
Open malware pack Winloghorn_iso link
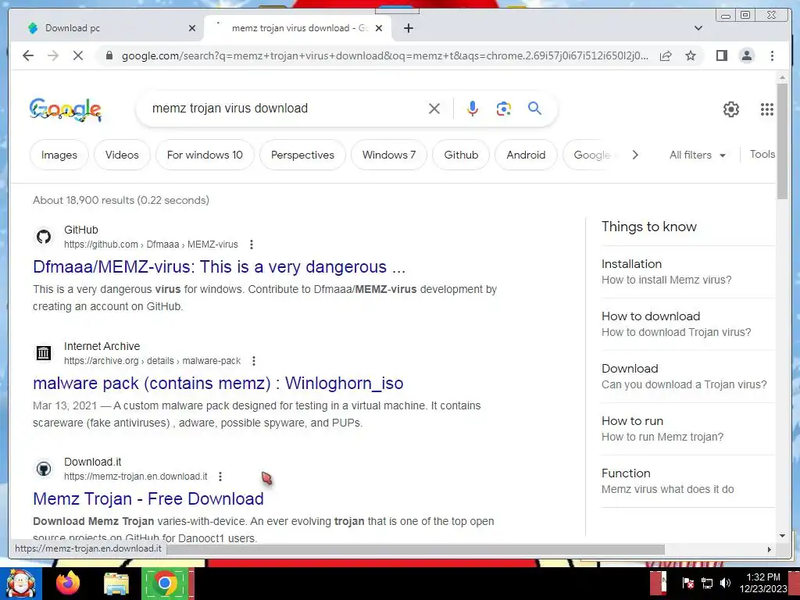[218, 383]
